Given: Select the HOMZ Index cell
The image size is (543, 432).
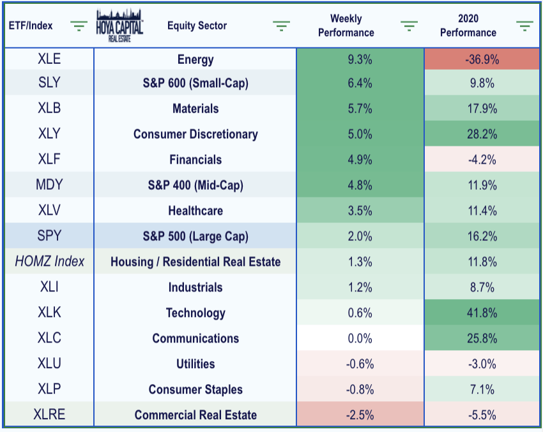Looking at the screenshot, I should click(49, 261).
